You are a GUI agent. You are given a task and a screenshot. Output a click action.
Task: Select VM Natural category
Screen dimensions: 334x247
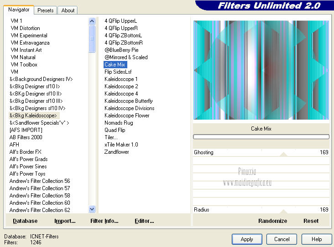click(x=23, y=57)
